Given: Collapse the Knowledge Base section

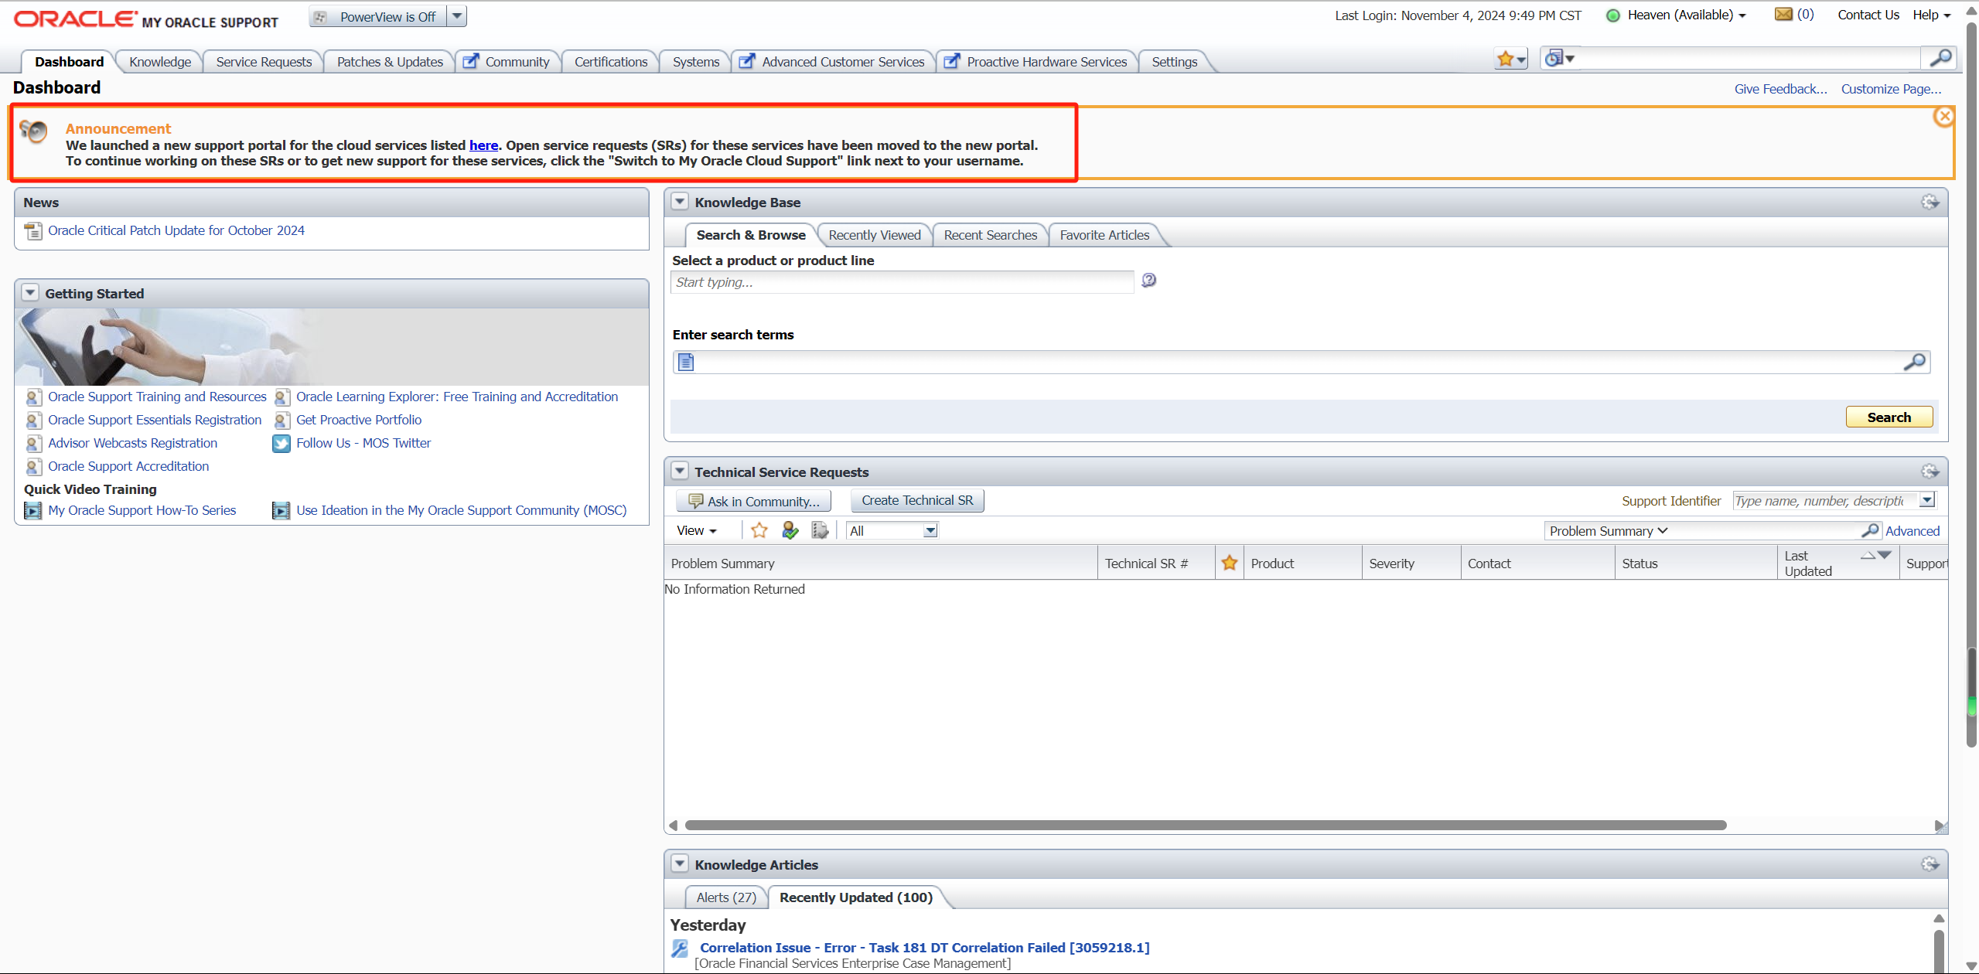Looking at the screenshot, I should click(680, 202).
